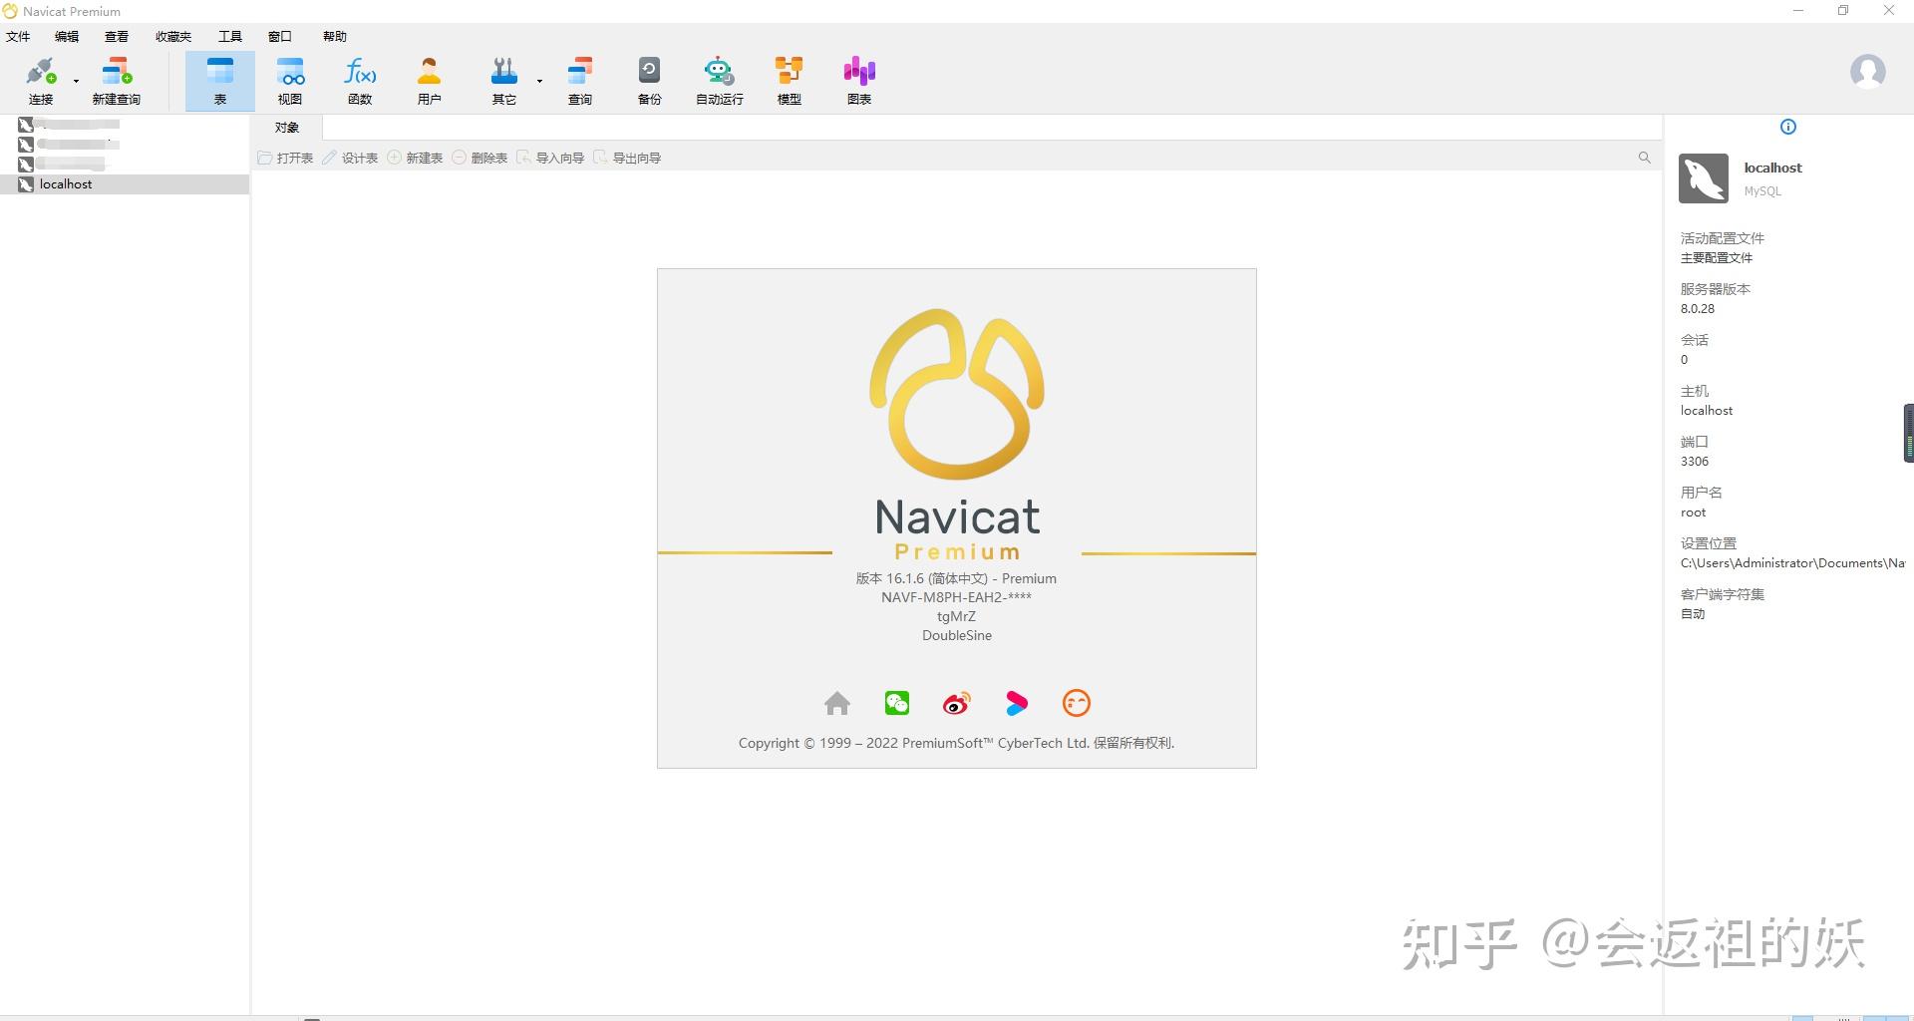Click the DoubleSine text in About dialog

point(957,635)
